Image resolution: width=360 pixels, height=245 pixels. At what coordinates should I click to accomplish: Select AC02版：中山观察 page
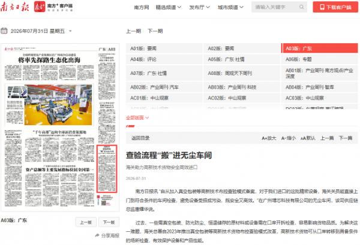pyautogui.click(x=242, y=98)
